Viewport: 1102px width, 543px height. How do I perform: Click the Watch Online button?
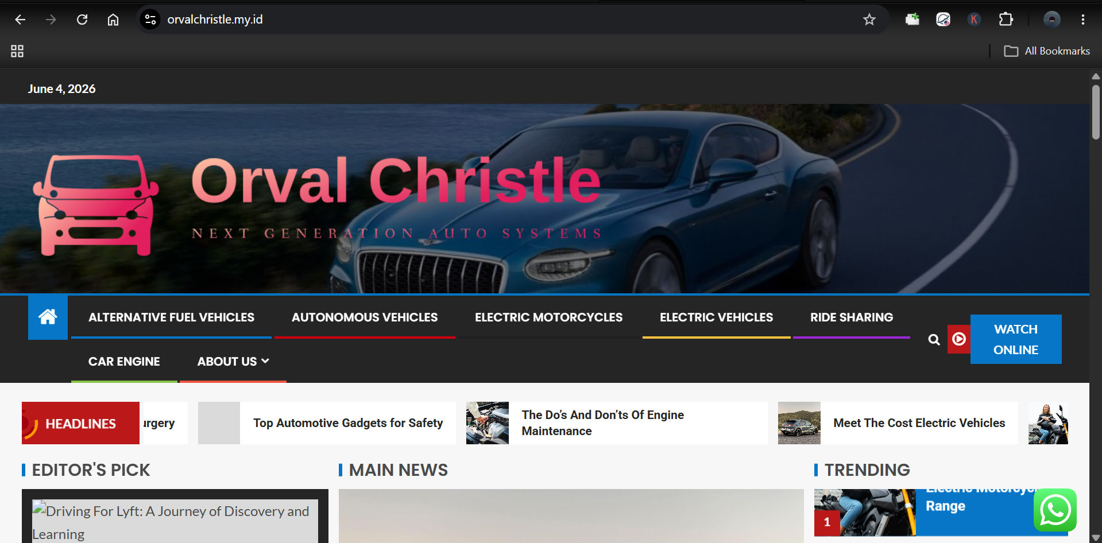pyautogui.click(x=1016, y=339)
